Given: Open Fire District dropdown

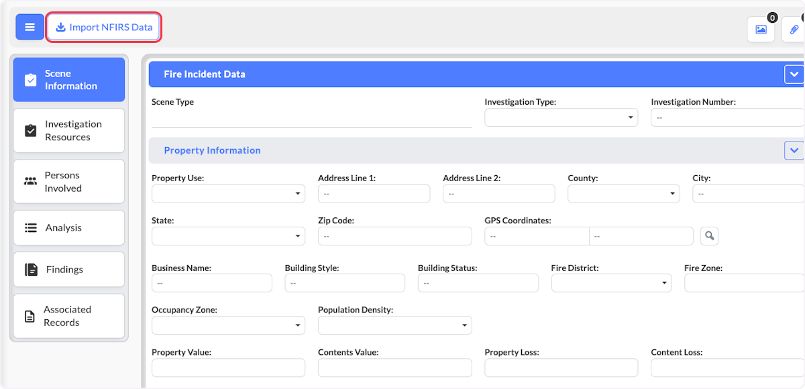Looking at the screenshot, I should pyautogui.click(x=611, y=283).
